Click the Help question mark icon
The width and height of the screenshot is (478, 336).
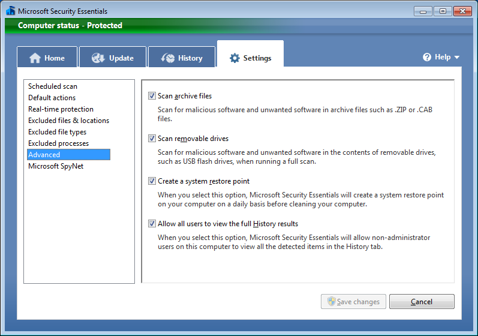click(x=427, y=57)
